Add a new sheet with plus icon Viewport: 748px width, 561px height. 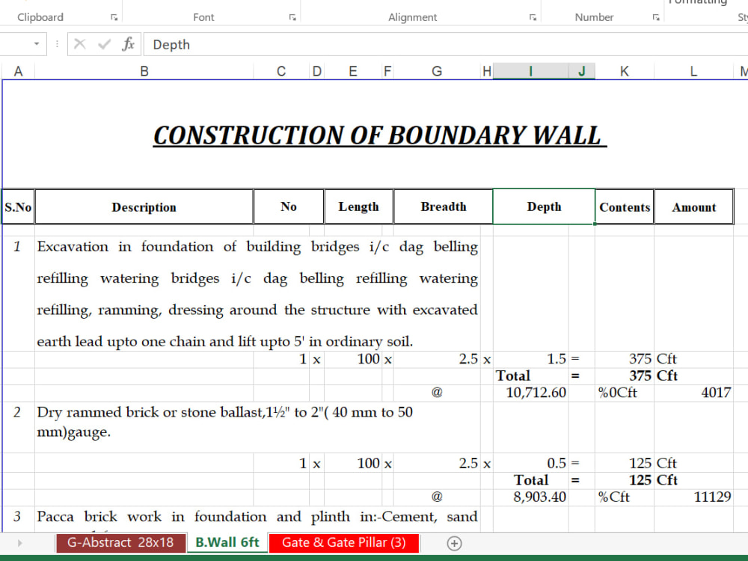pos(454,543)
